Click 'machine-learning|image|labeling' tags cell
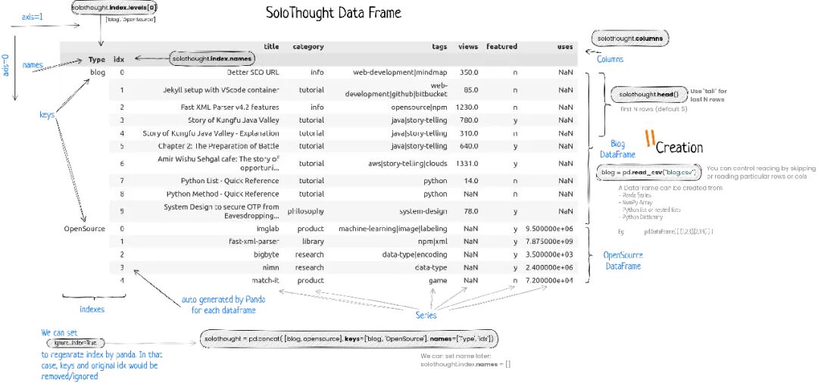The height and width of the screenshot is (383, 818). point(393,229)
